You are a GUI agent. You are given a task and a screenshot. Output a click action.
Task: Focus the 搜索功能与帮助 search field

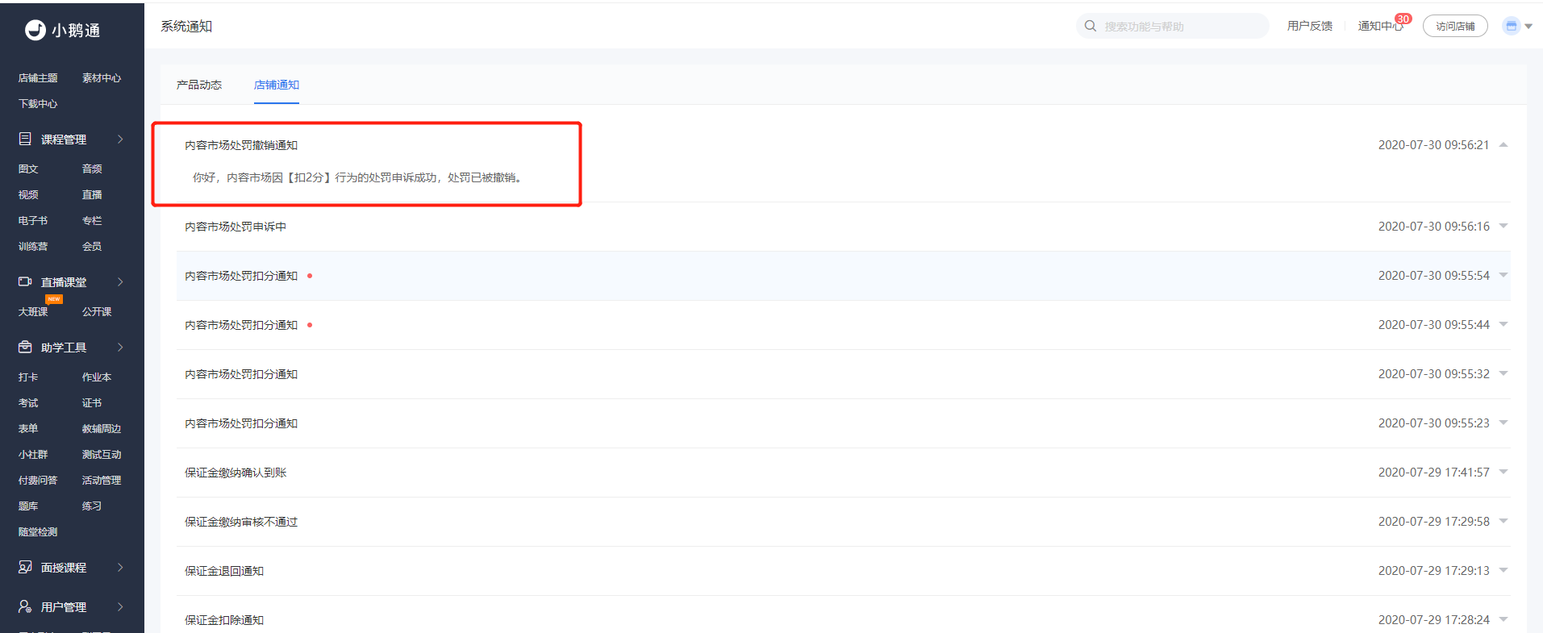click(x=1173, y=26)
